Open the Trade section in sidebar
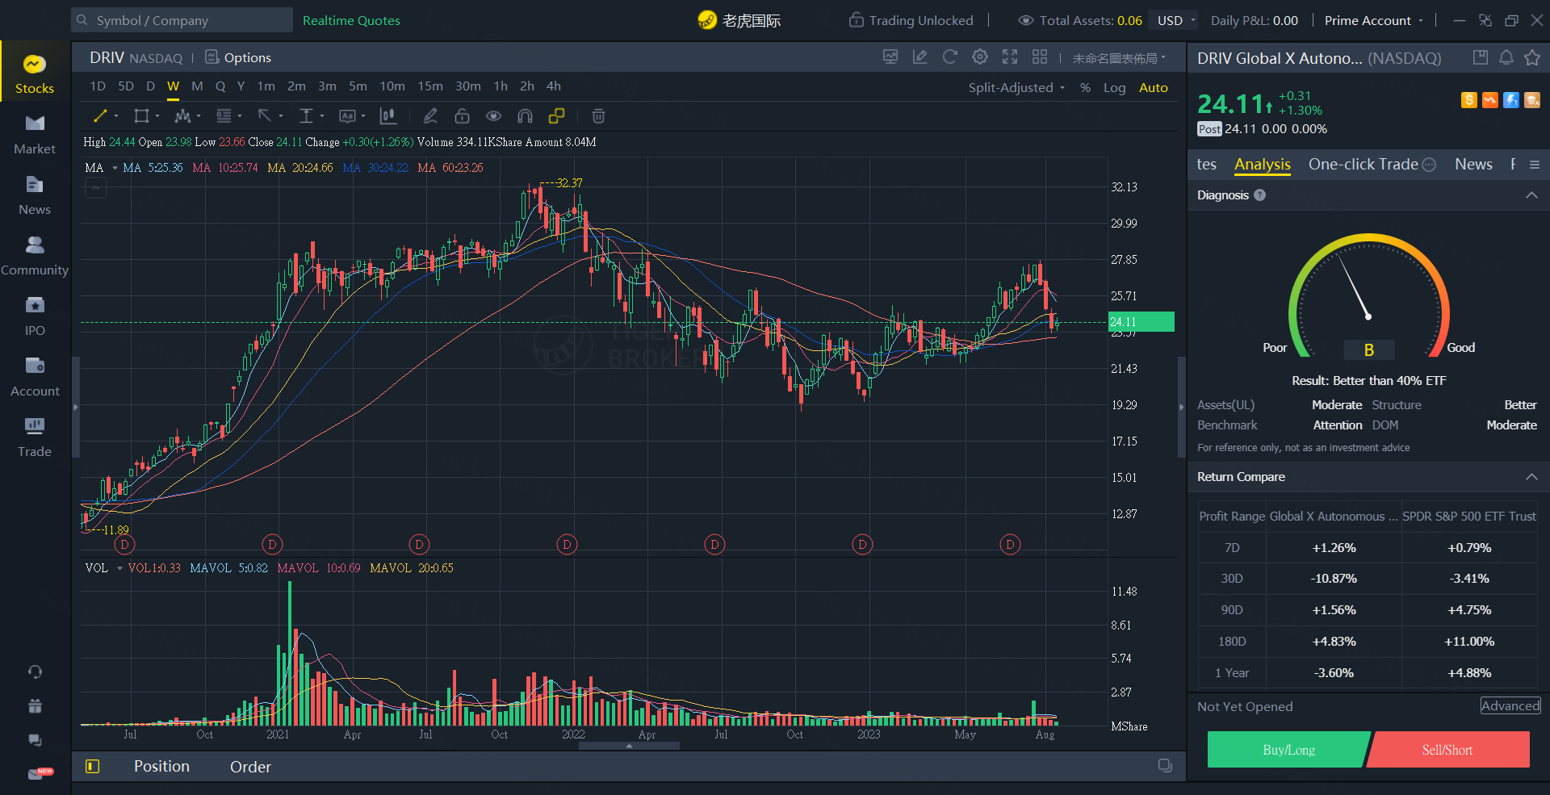The image size is (1550, 795). click(x=35, y=437)
